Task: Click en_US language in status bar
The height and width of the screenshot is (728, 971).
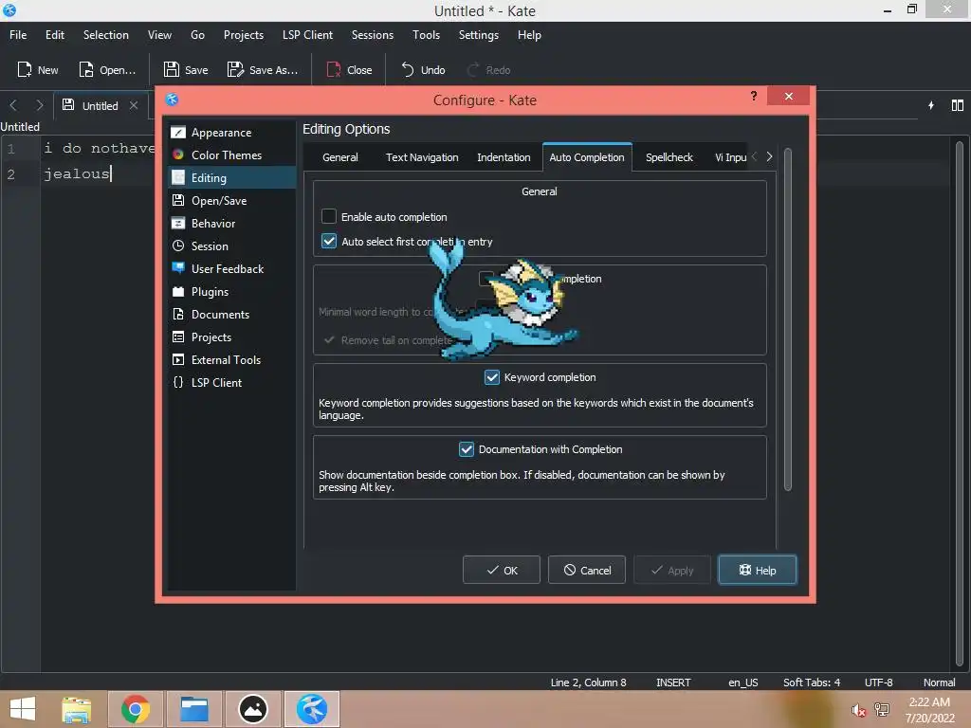Action: point(743,682)
